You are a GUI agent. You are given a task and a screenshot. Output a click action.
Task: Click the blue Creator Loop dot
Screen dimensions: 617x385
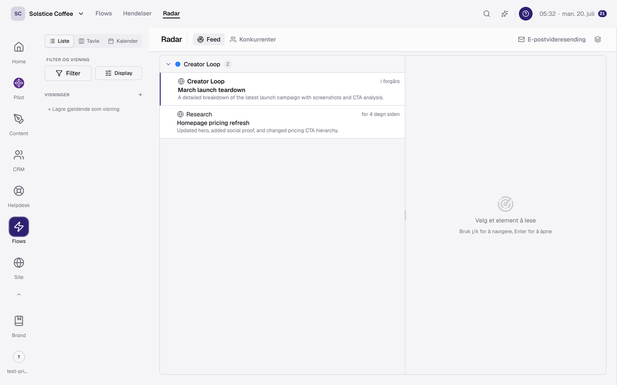[178, 64]
